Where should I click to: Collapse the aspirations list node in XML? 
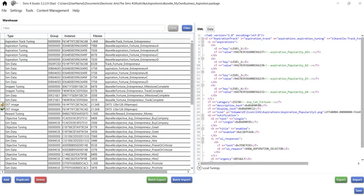(x=203, y=42)
